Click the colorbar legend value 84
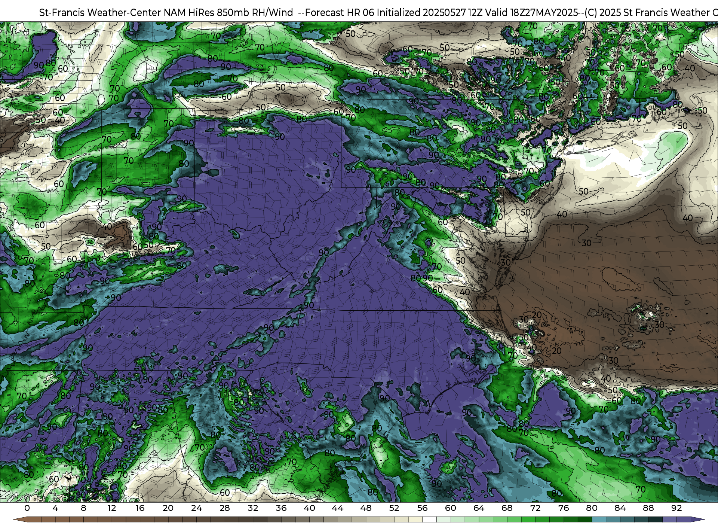The width and height of the screenshot is (718, 524). pyautogui.click(x=620, y=508)
